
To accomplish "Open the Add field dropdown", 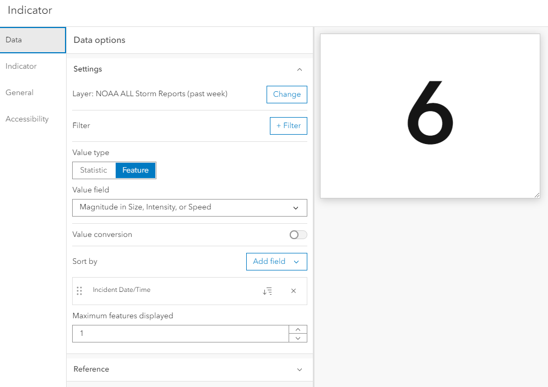I will pyautogui.click(x=276, y=261).
